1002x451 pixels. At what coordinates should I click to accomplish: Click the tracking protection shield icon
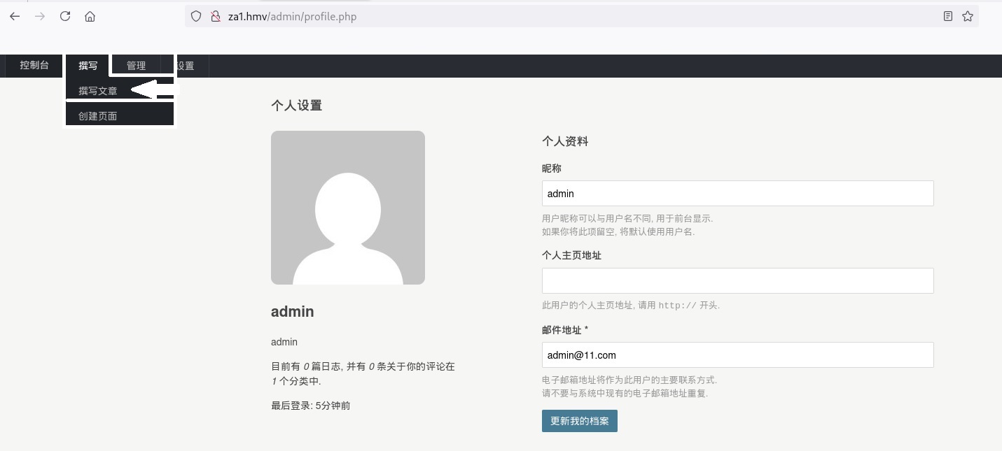197,16
